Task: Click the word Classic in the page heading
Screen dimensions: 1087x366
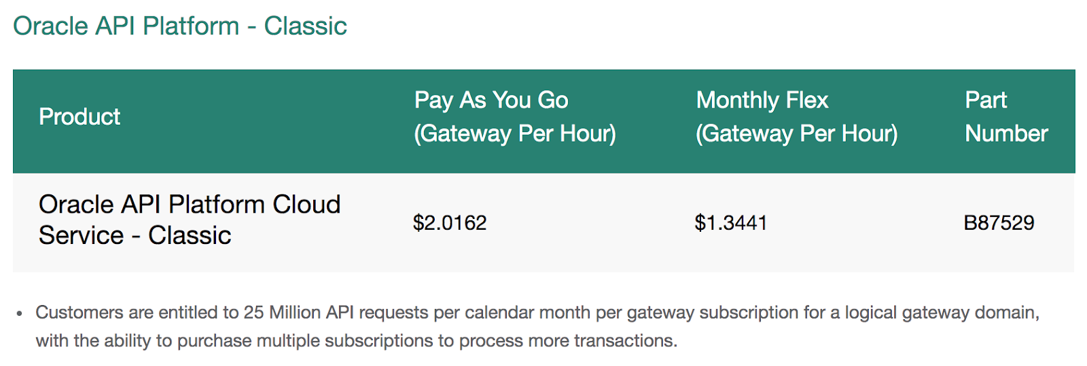Action: 305,26
